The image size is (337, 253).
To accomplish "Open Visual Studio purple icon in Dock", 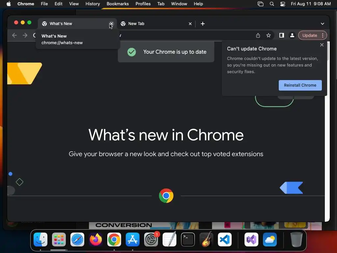I will pos(251,239).
